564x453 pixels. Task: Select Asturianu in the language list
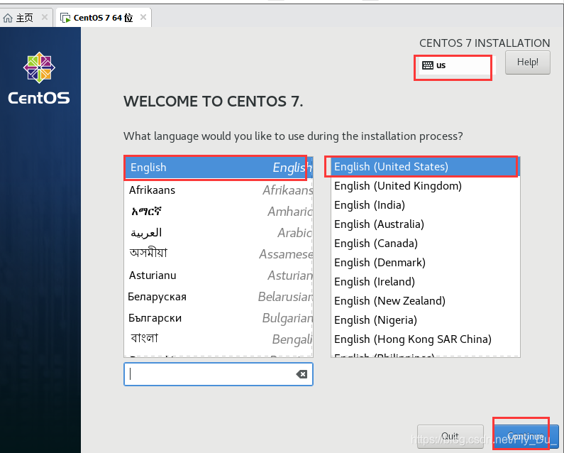pos(219,275)
